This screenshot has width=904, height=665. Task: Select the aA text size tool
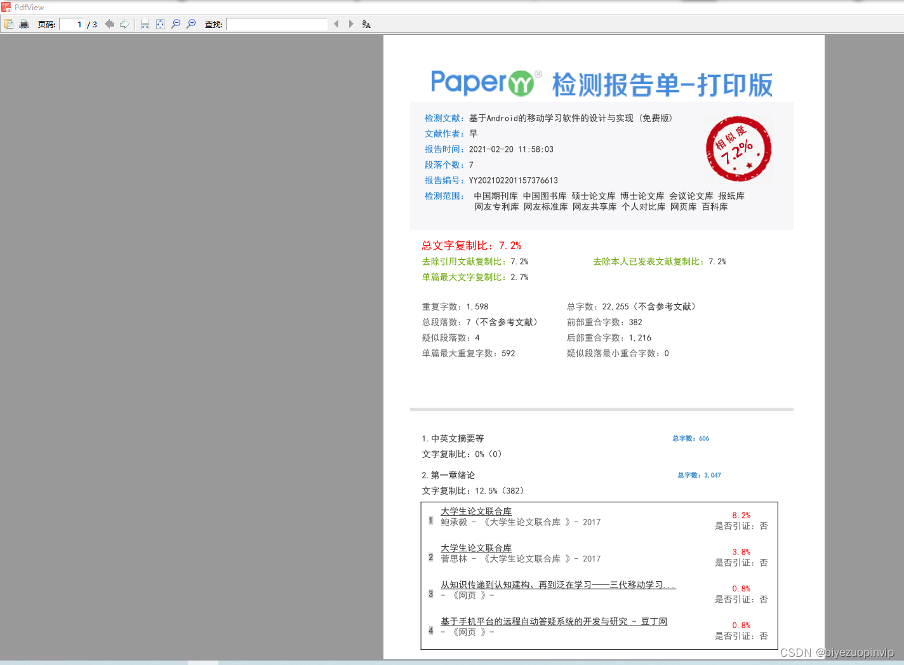point(365,24)
